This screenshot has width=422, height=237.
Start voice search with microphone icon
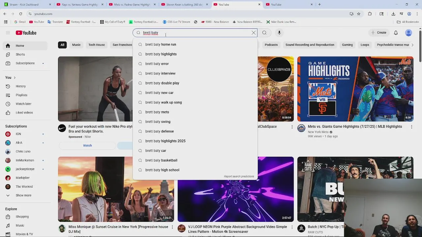279,33
